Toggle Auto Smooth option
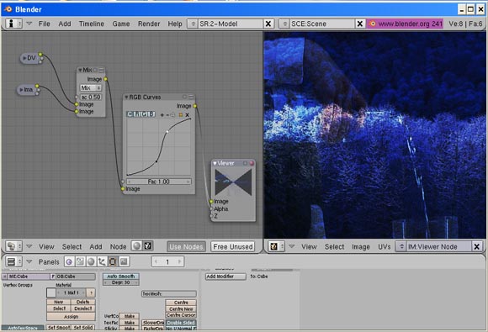 pos(121,276)
